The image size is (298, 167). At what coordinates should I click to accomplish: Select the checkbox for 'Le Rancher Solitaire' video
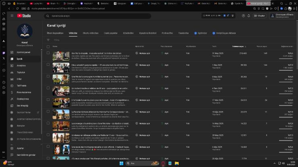tap(48, 112)
